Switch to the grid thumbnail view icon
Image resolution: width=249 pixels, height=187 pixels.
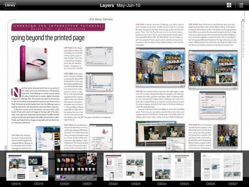(x=229, y=5)
